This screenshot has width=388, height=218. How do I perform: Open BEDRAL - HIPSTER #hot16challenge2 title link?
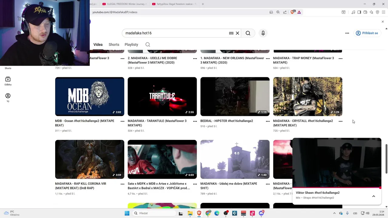click(226, 121)
